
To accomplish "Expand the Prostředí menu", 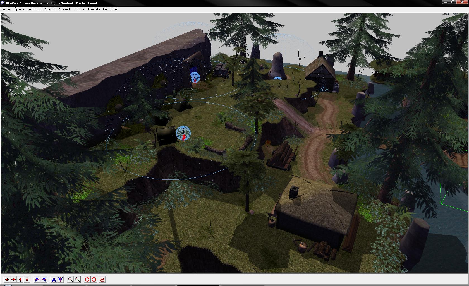I will pos(50,9).
